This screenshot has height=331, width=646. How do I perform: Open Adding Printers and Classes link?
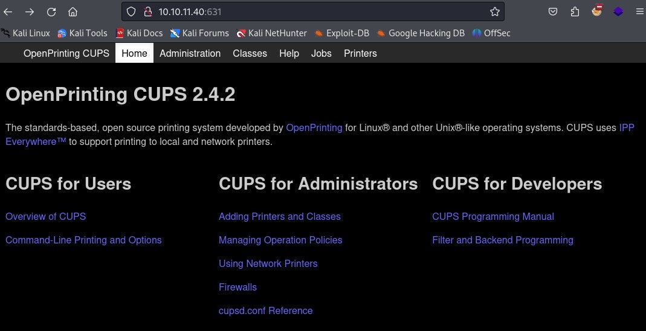click(280, 217)
